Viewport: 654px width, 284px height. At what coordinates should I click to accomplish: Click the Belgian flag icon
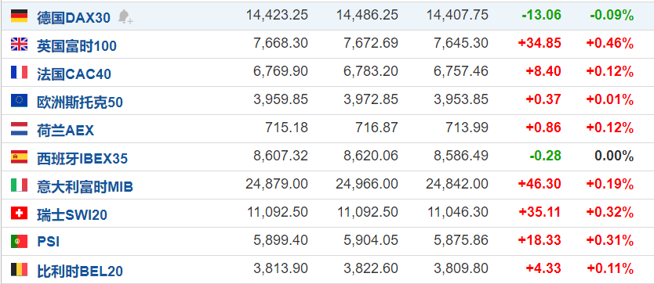(19, 269)
